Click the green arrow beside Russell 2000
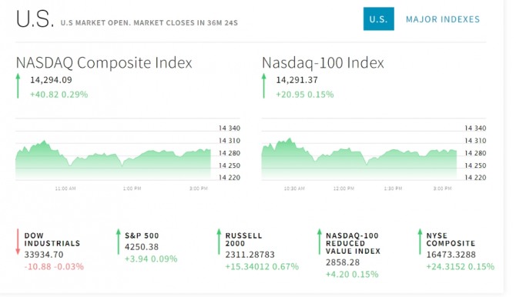 tap(219, 242)
